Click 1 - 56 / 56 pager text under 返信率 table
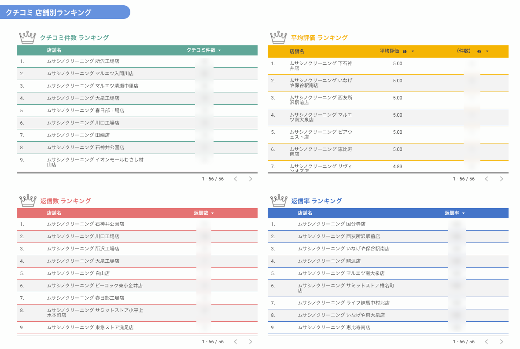 (x=464, y=342)
